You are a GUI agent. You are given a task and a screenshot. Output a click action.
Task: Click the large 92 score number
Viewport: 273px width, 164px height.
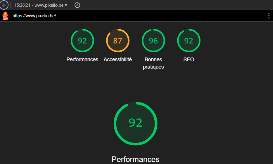coord(135,123)
